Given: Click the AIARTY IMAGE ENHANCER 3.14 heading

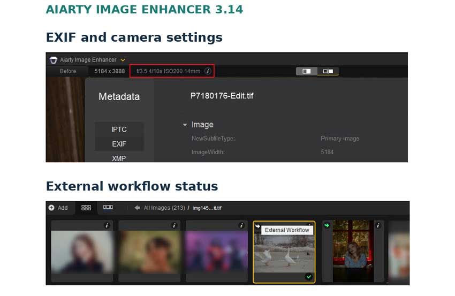Looking at the screenshot, I should click(144, 10).
